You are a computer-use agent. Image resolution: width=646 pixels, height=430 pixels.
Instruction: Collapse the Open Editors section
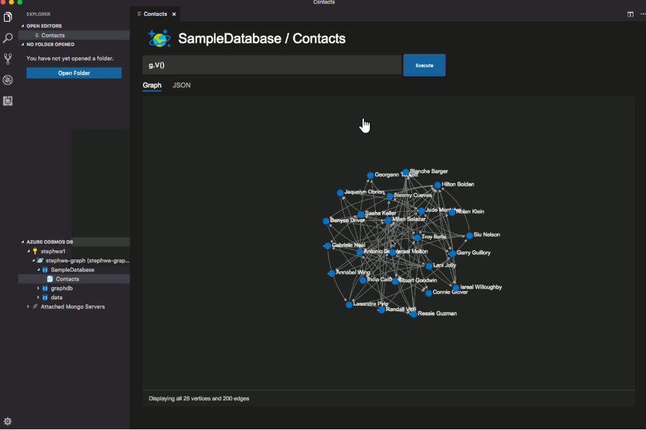(22, 26)
